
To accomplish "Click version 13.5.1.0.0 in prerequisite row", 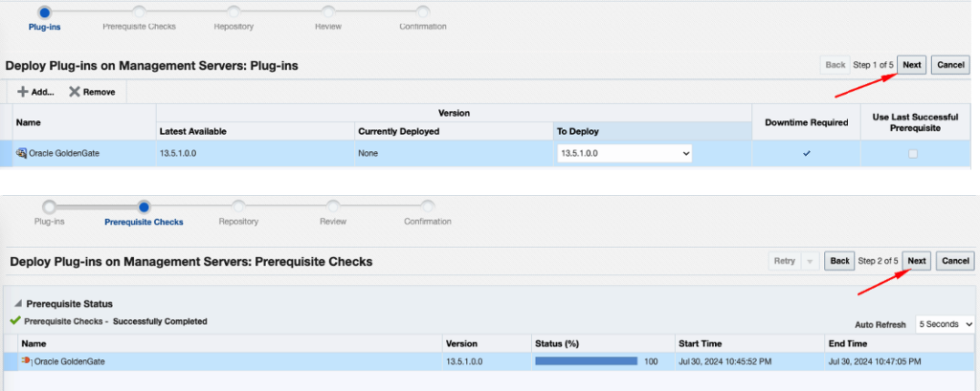I will tap(464, 361).
